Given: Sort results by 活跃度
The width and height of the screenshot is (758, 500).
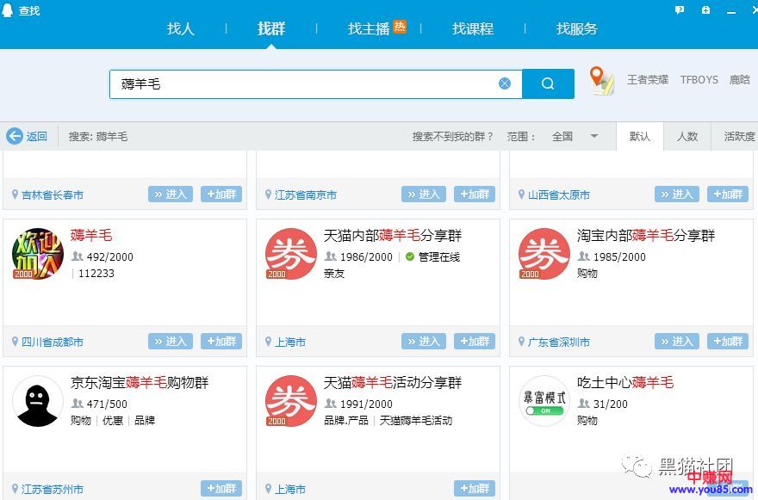Looking at the screenshot, I should click(x=738, y=136).
